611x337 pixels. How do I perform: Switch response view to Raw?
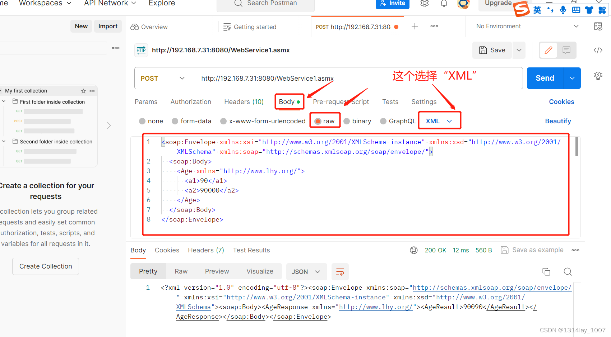click(181, 271)
